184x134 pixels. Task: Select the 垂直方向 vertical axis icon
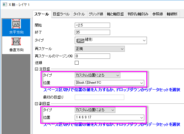coord(16,45)
